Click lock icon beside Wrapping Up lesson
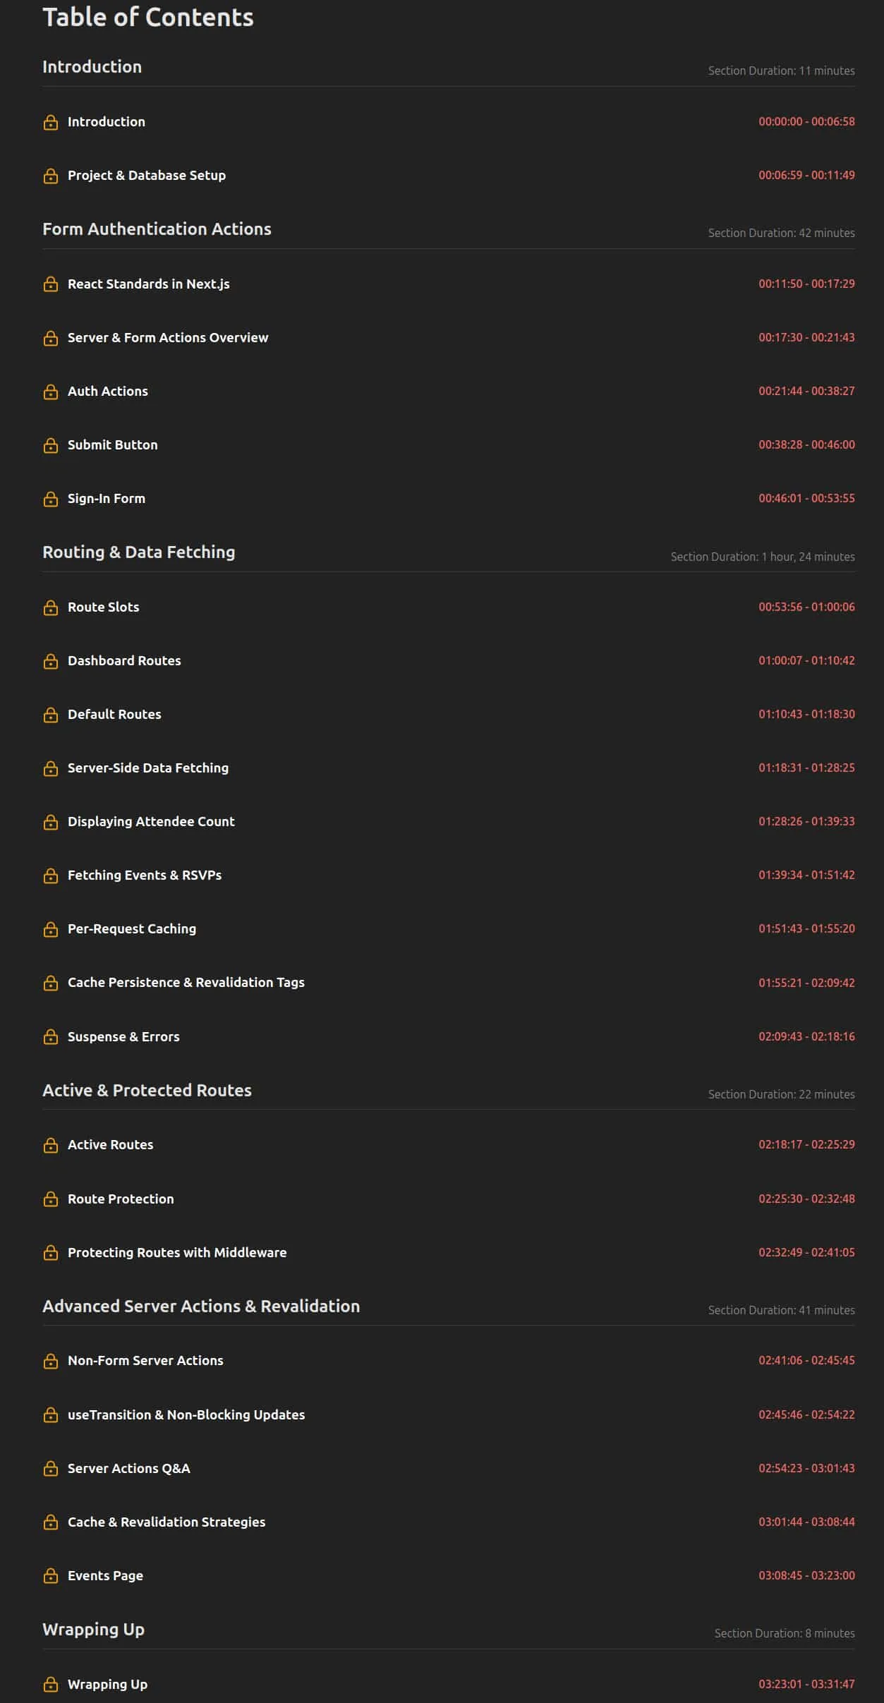This screenshot has width=884, height=1703. coord(51,1685)
